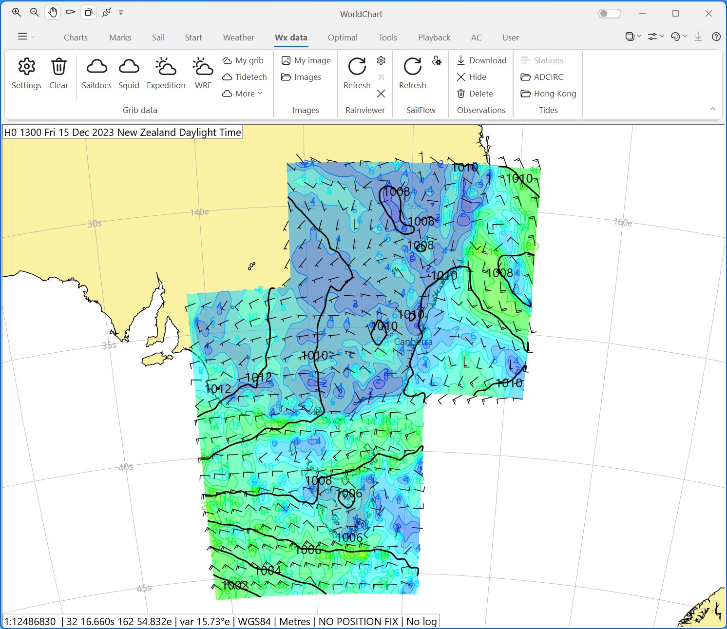The width and height of the screenshot is (727, 629).
Task: Switch to the Charts tab
Action: pos(76,38)
